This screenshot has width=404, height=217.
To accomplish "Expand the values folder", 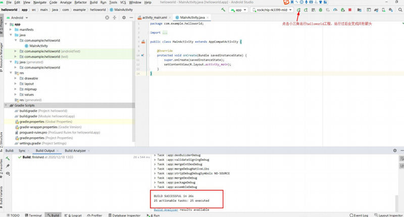I will [x=16, y=94].
